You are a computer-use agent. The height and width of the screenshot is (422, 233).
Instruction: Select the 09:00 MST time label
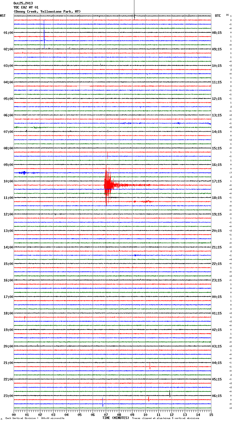(8, 165)
